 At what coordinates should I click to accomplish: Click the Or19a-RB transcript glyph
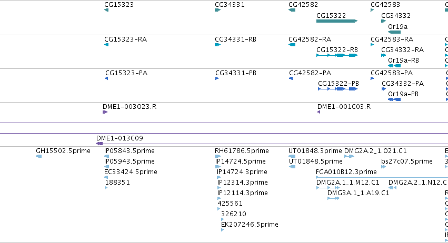coord(394,66)
